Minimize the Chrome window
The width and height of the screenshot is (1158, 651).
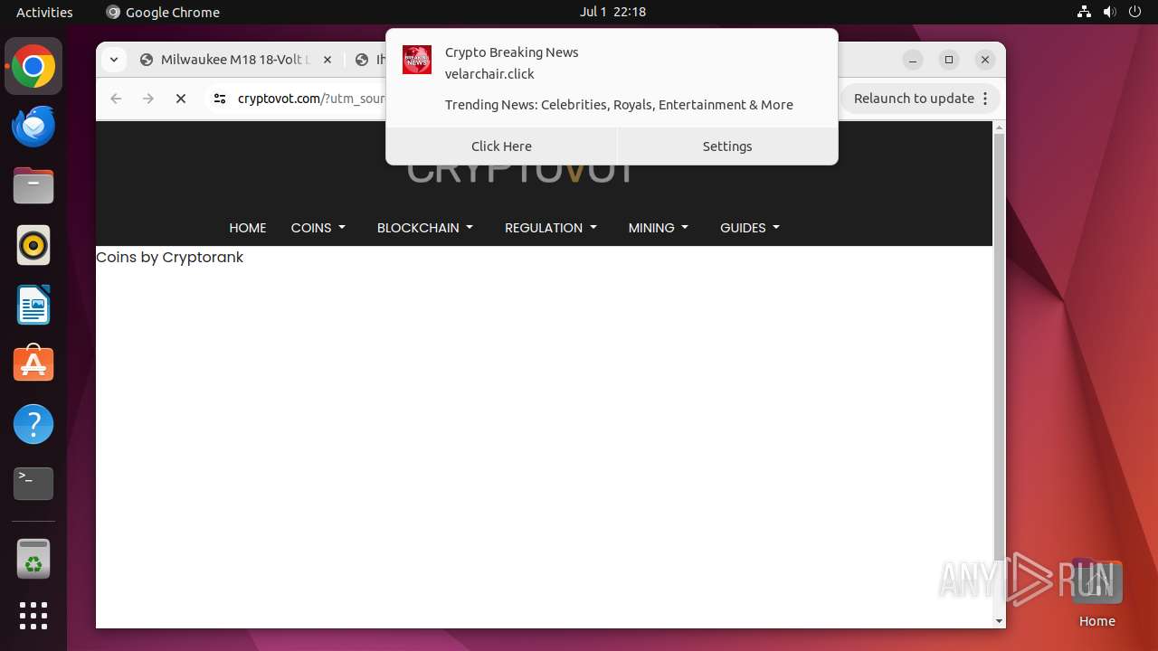point(913,60)
